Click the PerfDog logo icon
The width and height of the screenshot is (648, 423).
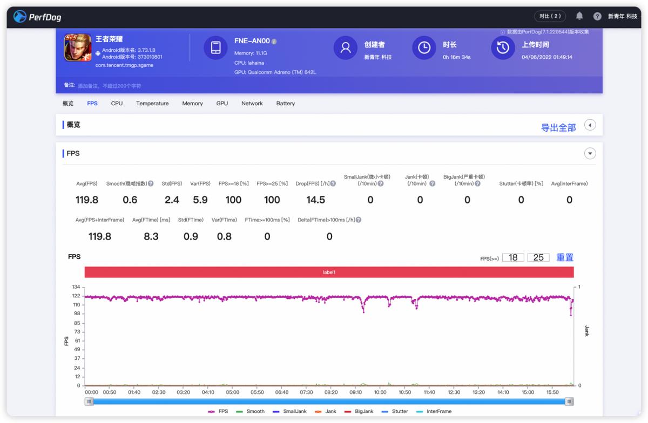click(20, 17)
